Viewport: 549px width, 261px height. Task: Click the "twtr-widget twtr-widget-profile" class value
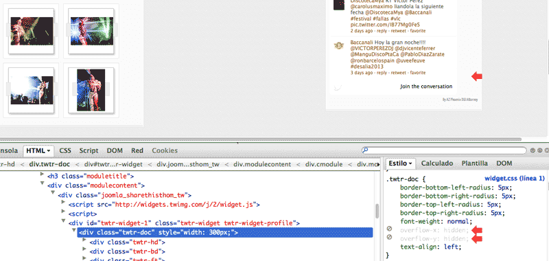pyautogui.click(x=237, y=223)
